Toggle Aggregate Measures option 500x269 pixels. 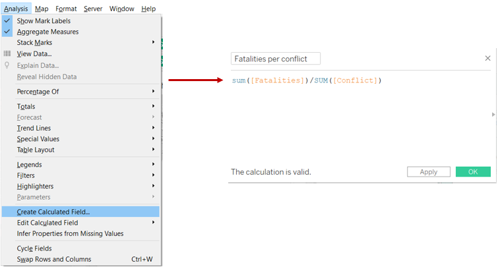[47, 32]
